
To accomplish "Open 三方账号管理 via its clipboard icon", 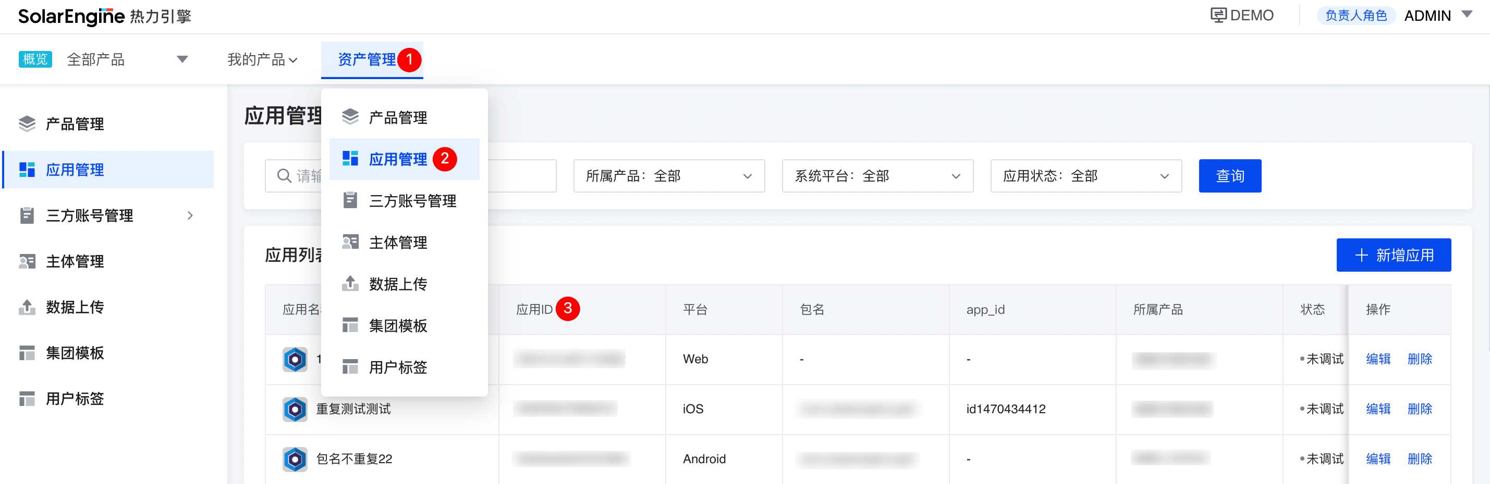I will tap(27, 215).
